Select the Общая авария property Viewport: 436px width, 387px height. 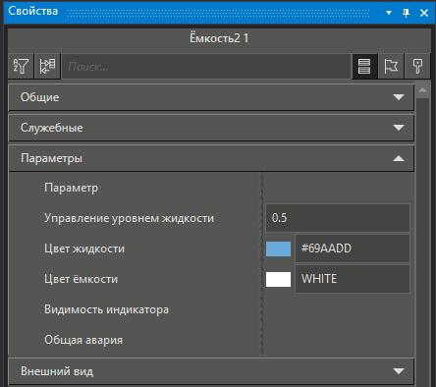click(83, 340)
